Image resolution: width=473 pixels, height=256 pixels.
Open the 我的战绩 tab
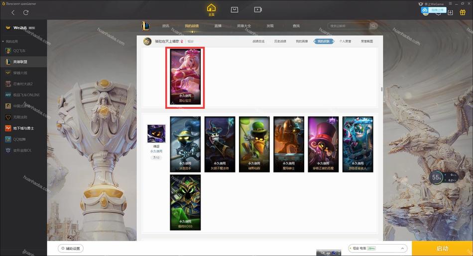tap(192, 26)
